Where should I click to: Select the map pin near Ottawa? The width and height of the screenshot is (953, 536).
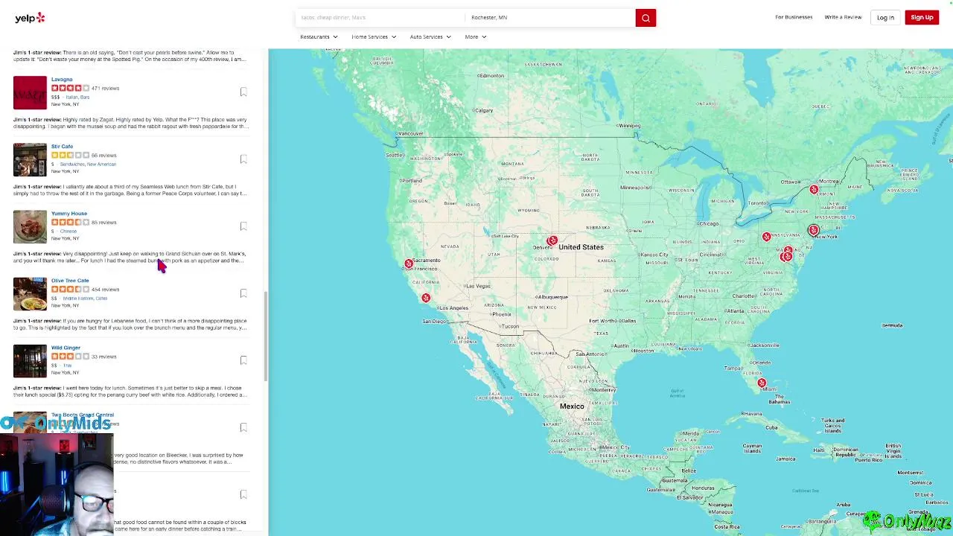pyautogui.click(x=814, y=189)
